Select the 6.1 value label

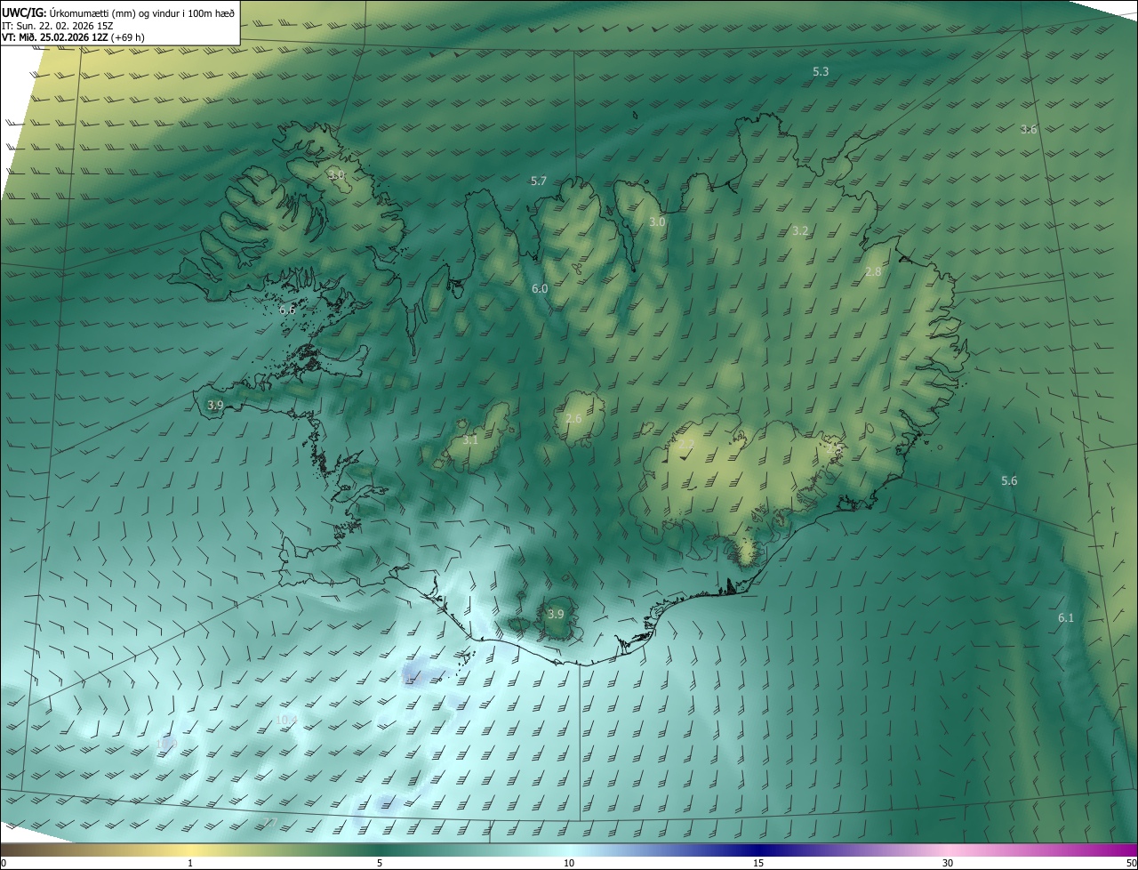1065,617
